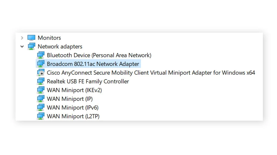Screen dimensions: 277x155
Task: Click the disabled Cisco AnyConnect adapter icon
Action: (x=41, y=73)
